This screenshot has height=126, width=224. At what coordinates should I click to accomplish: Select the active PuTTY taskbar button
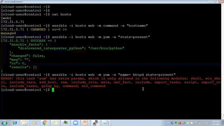(x=96, y=123)
